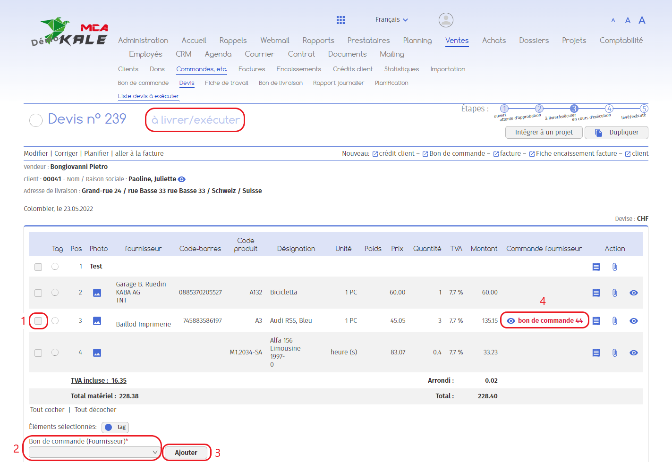Screen dimensions: 672x462
Task: Click the Corriger link
Action: pyautogui.click(x=66, y=154)
